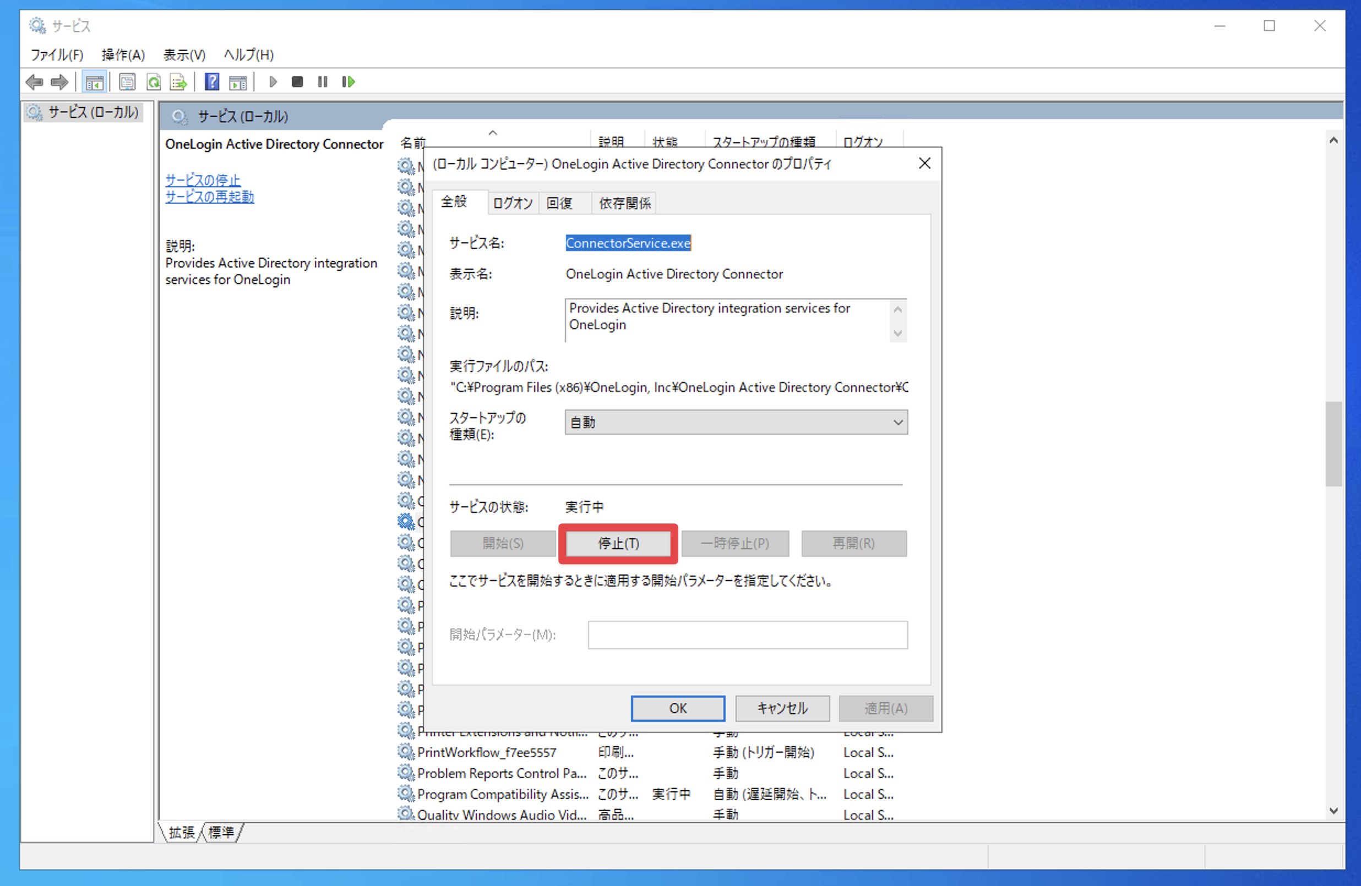Click the 再開(R) button
Image resolution: width=1361 pixels, height=886 pixels.
coord(854,543)
